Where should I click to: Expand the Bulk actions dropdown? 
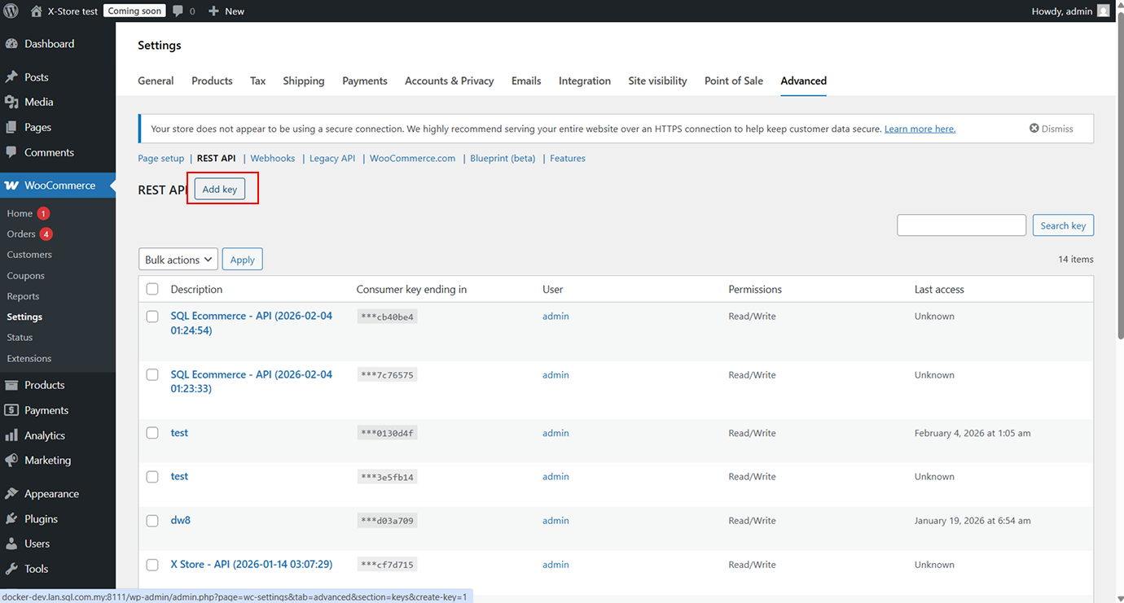(178, 260)
